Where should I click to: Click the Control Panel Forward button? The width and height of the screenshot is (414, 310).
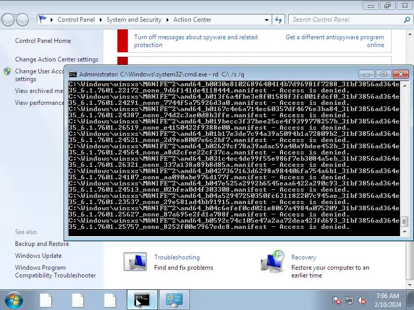(22, 20)
